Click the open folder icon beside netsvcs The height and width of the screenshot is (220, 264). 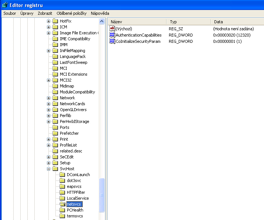[x=62, y=204]
